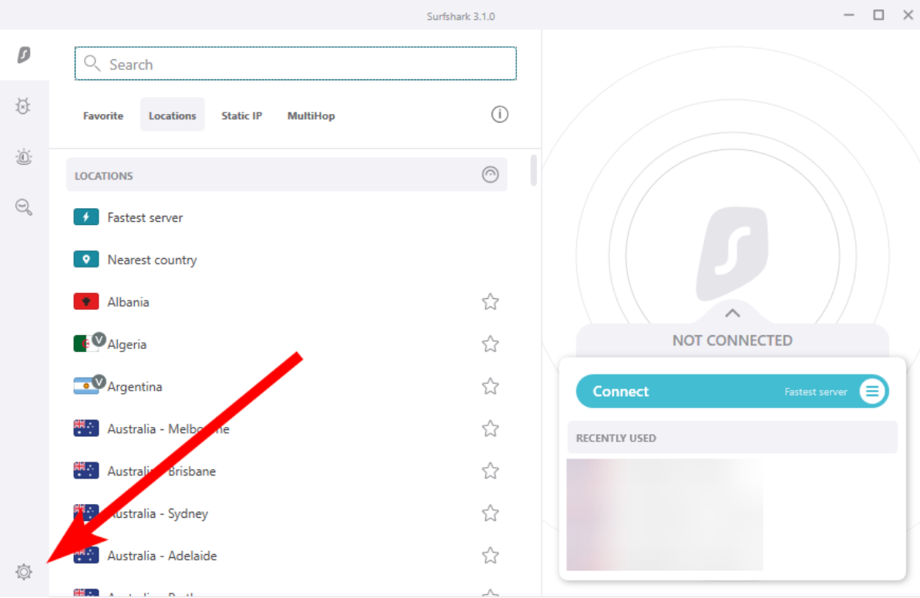Open the MultiHop tab
920x598 pixels.
pos(311,116)
